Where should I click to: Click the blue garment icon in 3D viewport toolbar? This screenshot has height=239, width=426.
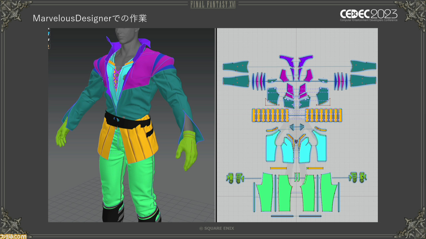click(x=49, y=34)
